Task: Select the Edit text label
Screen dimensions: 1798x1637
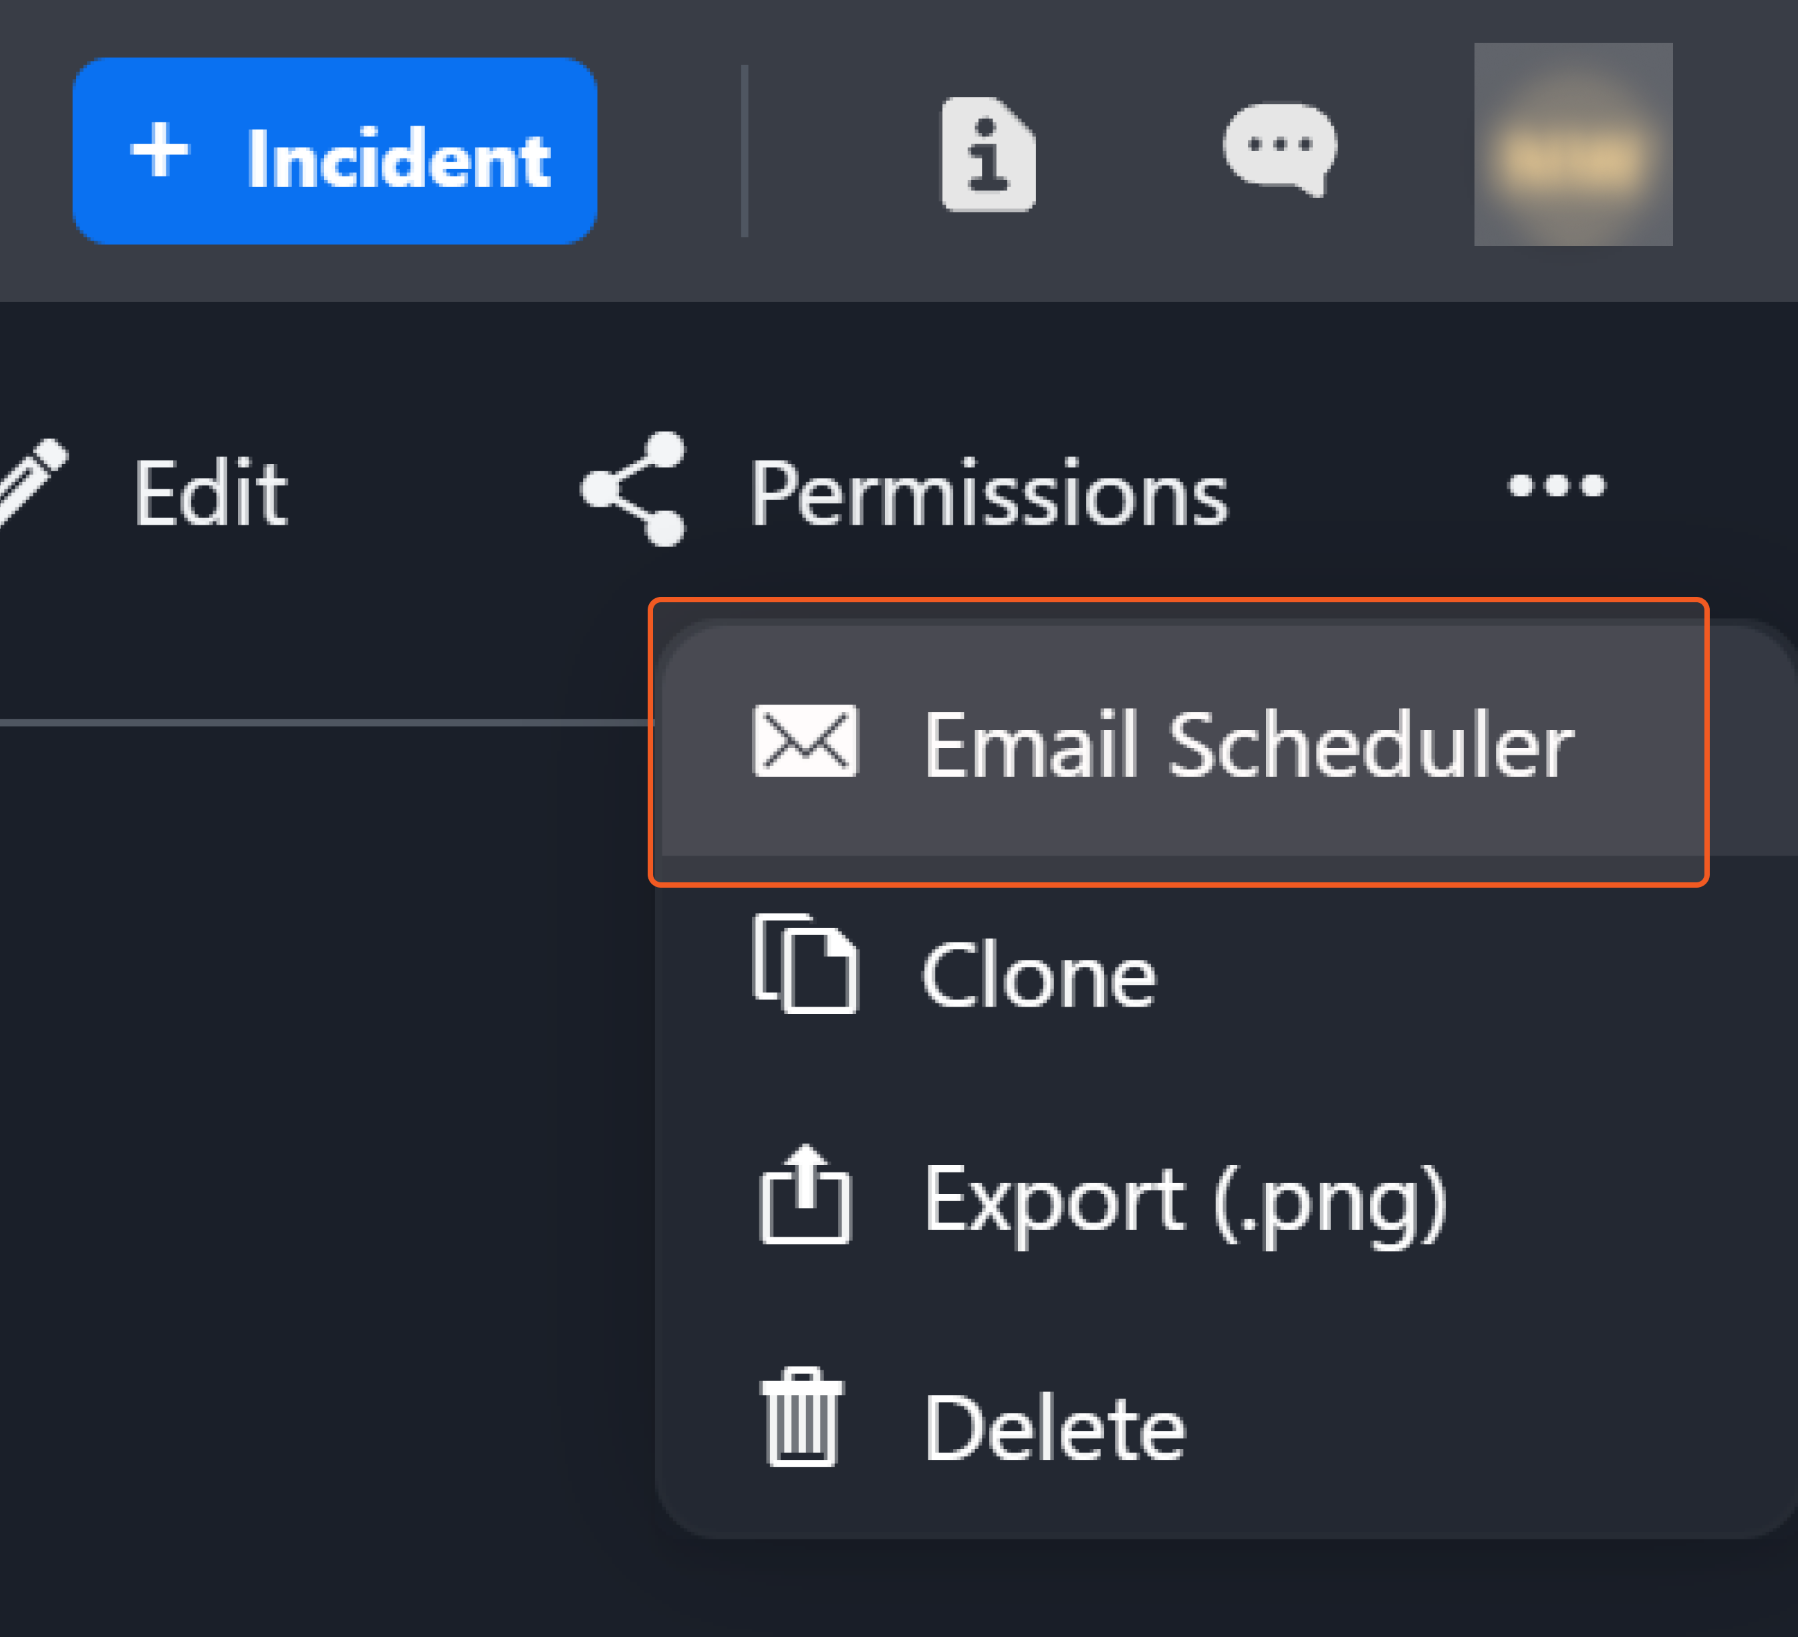Action: (211, 493)
